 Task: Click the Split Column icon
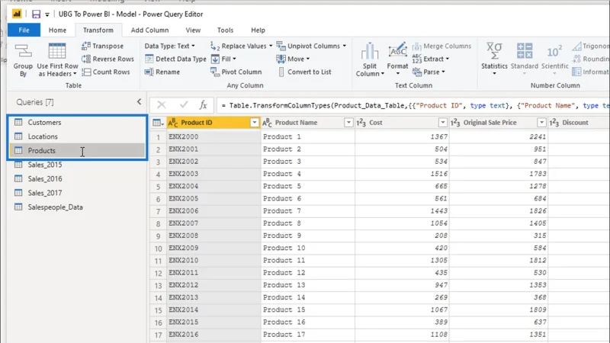point(369,51)
